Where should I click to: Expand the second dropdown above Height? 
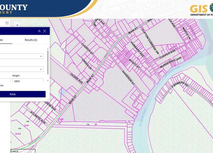coord(22,69)
